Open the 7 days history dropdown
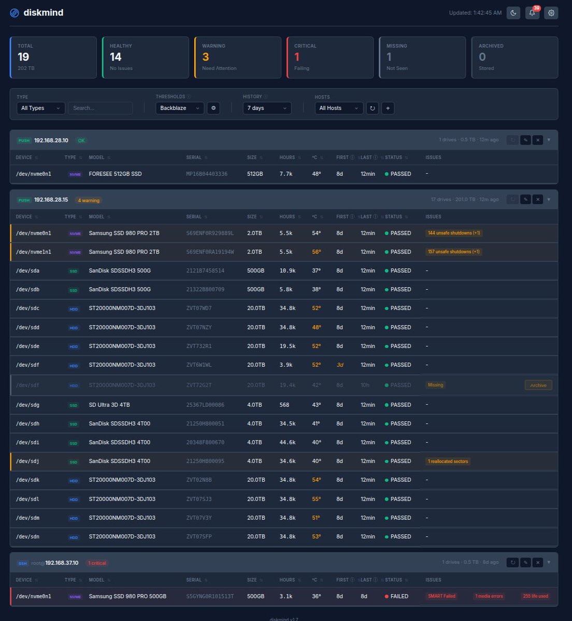The height and width of the screenshot is (621, 572). coord(267,108)
